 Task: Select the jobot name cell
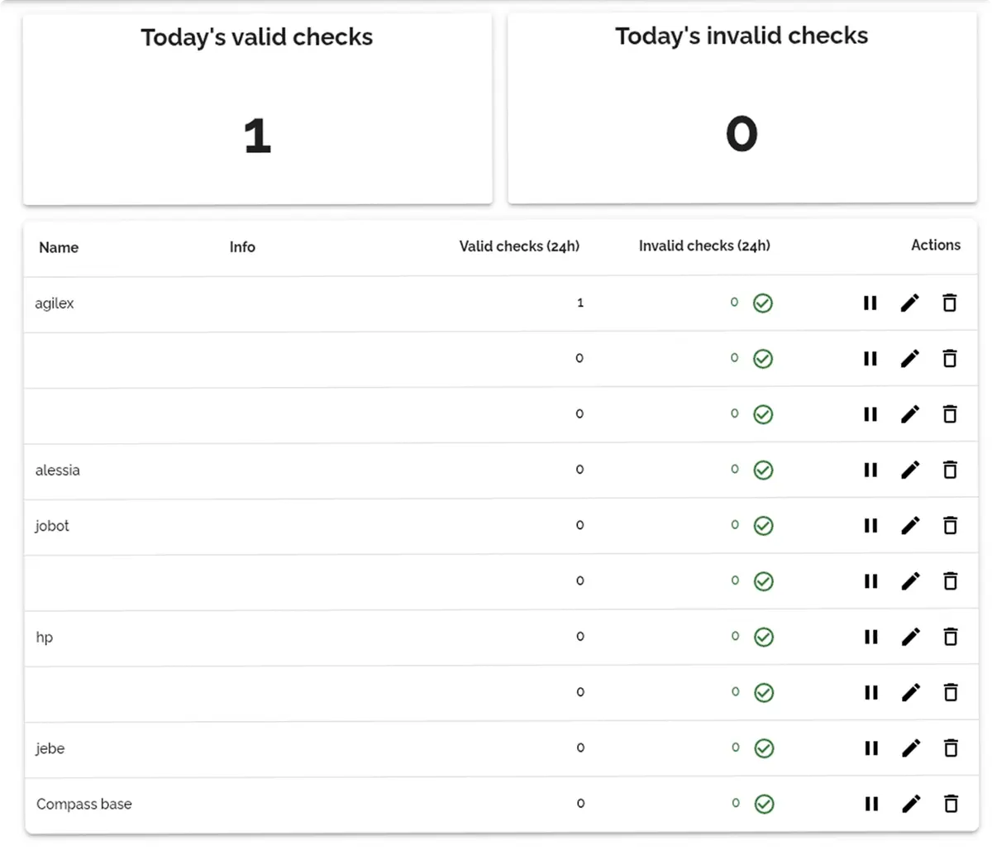coord(52,526)
